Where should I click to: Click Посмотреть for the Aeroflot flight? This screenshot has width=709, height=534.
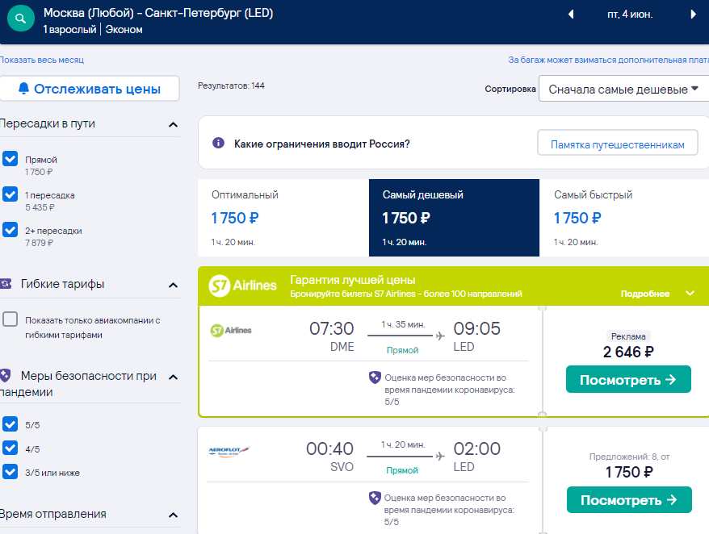tap(629, 499)
